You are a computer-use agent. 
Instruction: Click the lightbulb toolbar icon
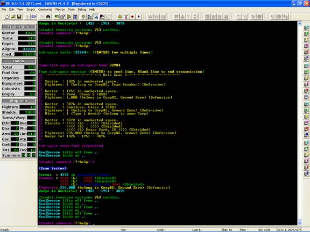pos(83,17)
